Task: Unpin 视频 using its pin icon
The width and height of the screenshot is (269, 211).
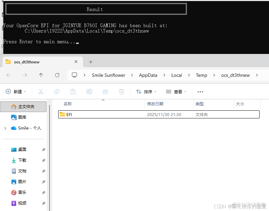Action: click(43, 204)
